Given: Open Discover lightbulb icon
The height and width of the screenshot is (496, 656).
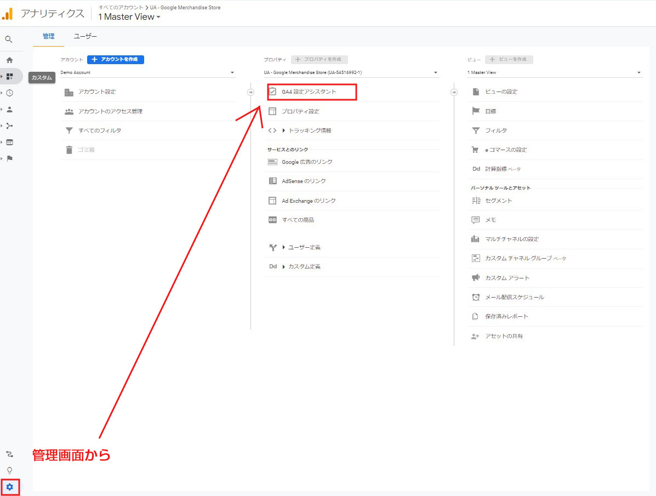Looking at the screenshot, I should click(10, 470).
